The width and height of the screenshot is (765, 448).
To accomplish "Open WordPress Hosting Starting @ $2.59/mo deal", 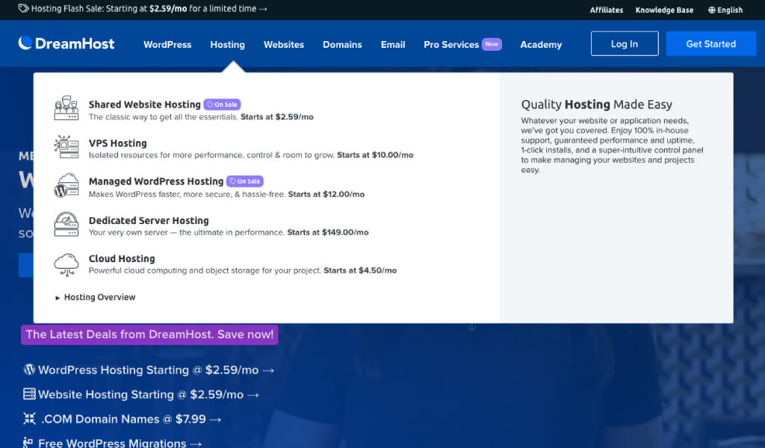I will [x=155, y=370].
